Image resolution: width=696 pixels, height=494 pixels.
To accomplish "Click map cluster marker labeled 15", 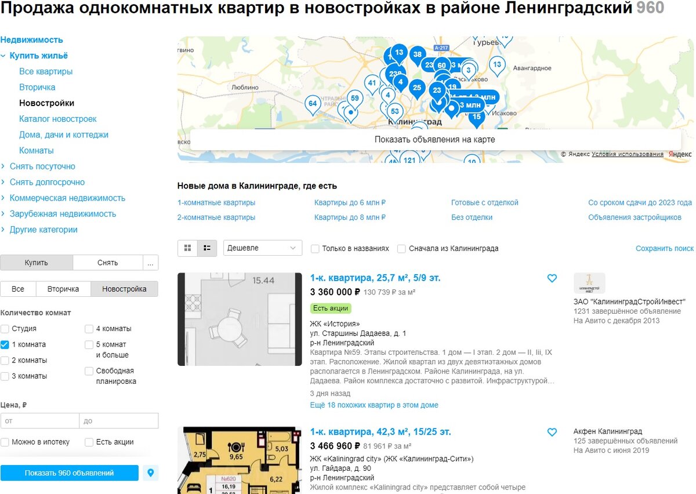I will point(477,118).
